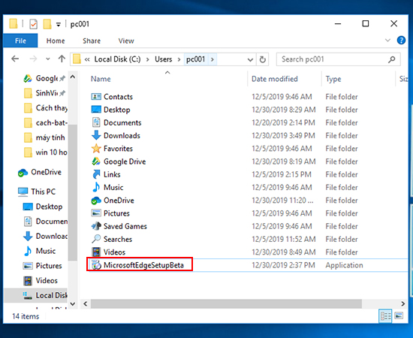
Task: Select OneDrive in the navigation pane
Action: pos(40,172)
